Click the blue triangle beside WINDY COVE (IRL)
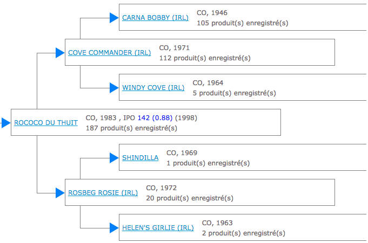Viewport: 368px width, 243px height. point(114,88)
